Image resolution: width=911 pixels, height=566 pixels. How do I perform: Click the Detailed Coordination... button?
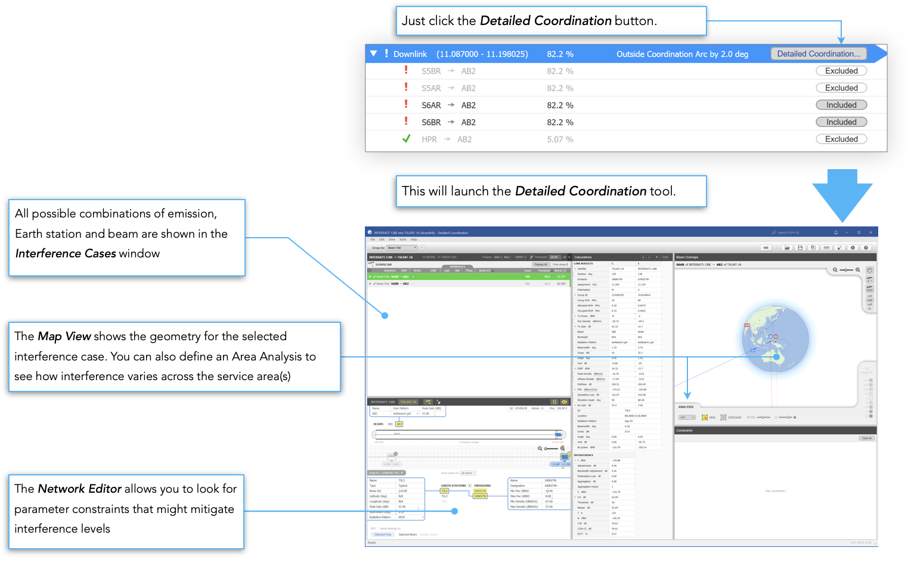click(x=818, y=54)
